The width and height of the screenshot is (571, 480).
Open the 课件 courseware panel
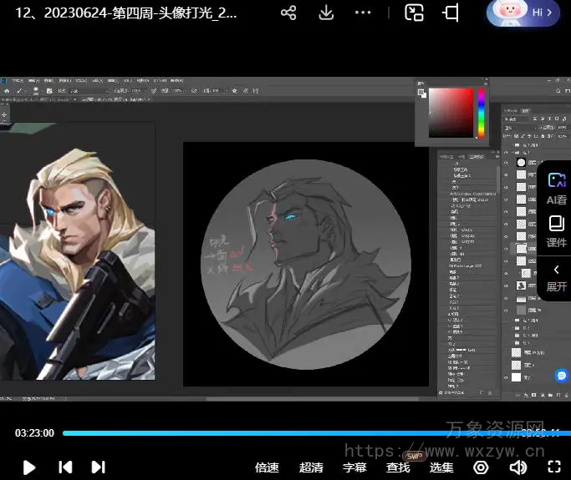click(x=557, y=231)
